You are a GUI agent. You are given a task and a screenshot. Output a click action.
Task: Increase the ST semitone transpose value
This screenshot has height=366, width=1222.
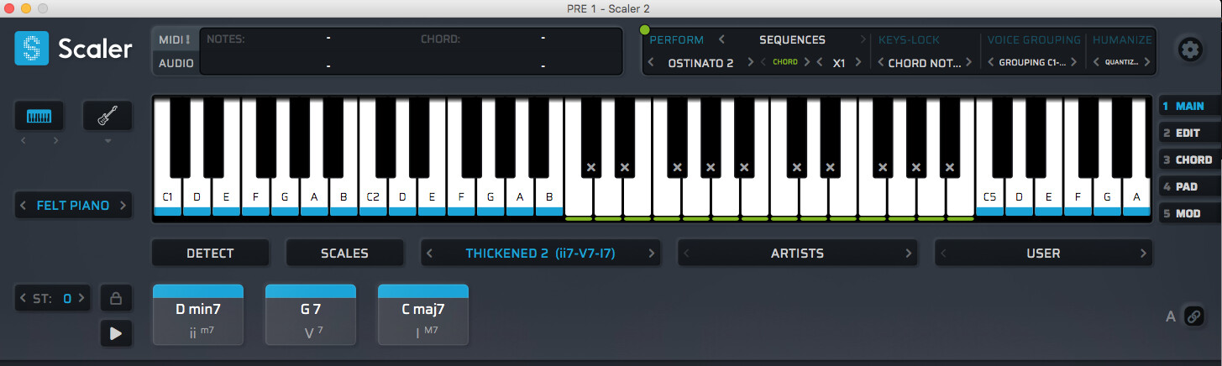coord(82,298)
